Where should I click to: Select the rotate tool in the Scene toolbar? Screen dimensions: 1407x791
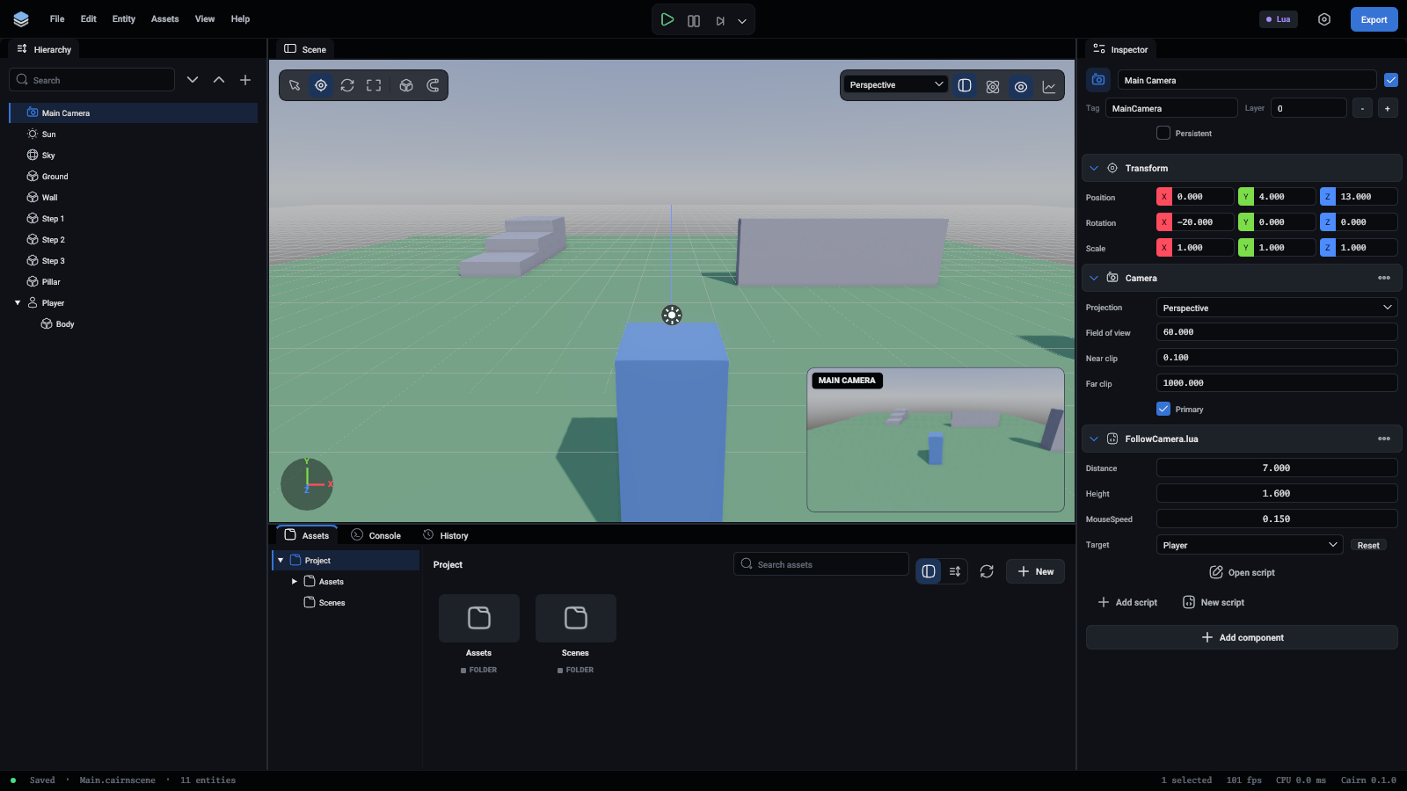click(347, 85)
